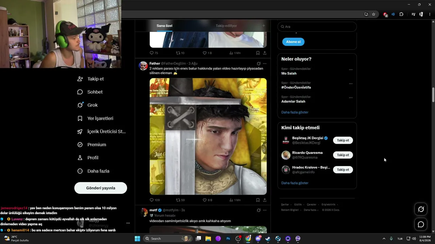Open File Explorer from the taskbar
This screenshot has height=244, width=435.
pyautogui.click(x=208, y=239)
